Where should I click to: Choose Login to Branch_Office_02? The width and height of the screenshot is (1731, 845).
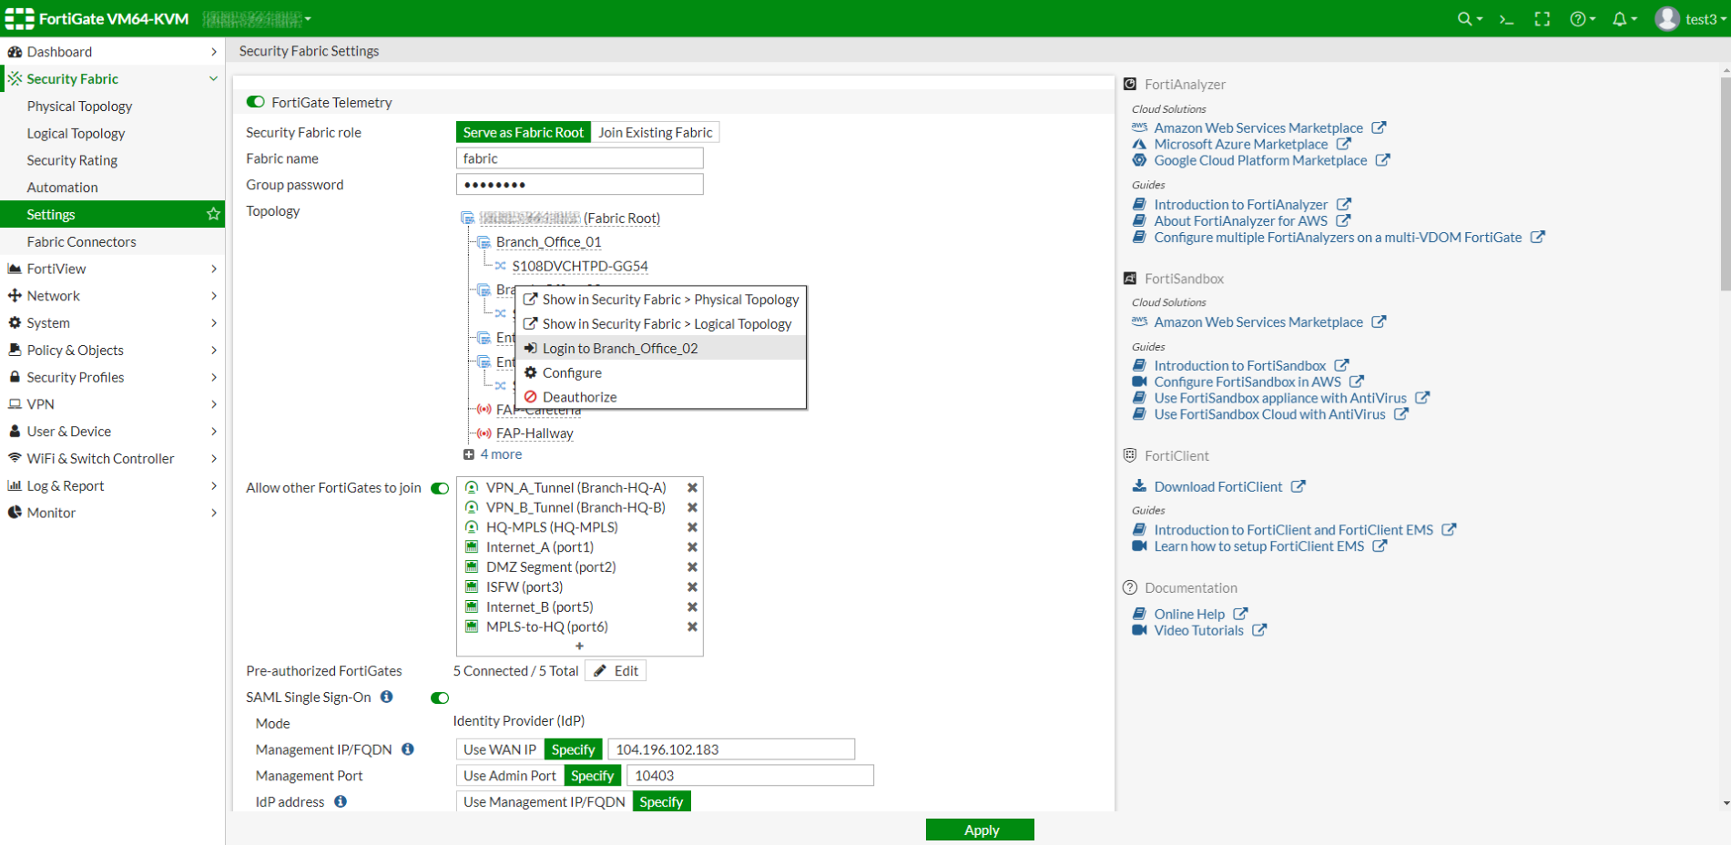coord(661,349)
